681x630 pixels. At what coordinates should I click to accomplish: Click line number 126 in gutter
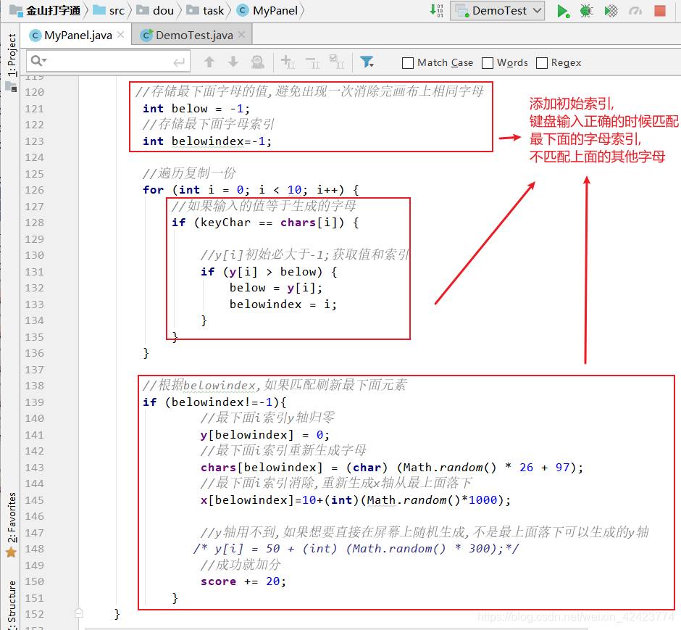(34, 190)
